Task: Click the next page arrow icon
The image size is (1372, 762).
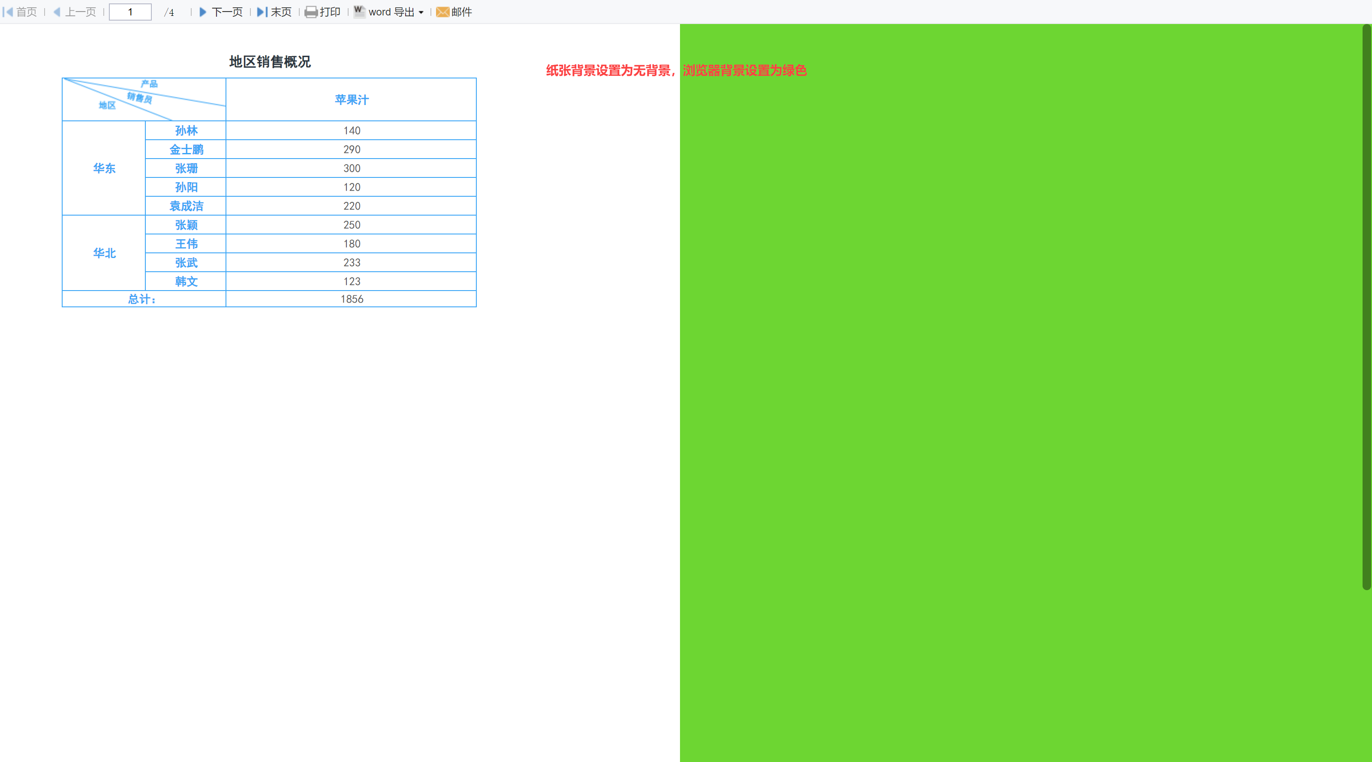Action: click(203, 12)
